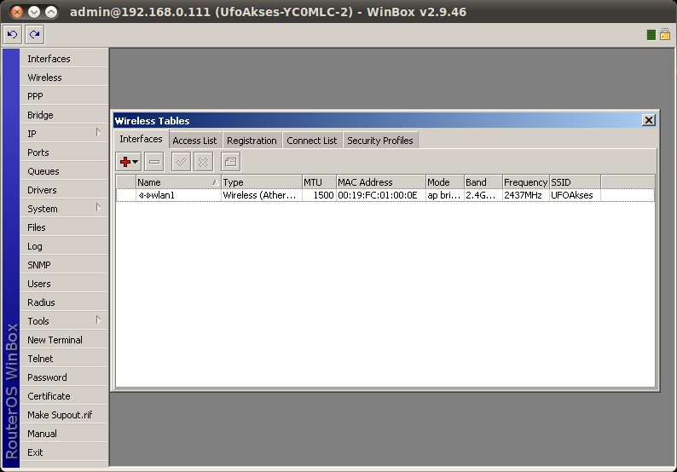Click the Wireless (Ather... type cell

pyautogui.click(x=259, y=195)
